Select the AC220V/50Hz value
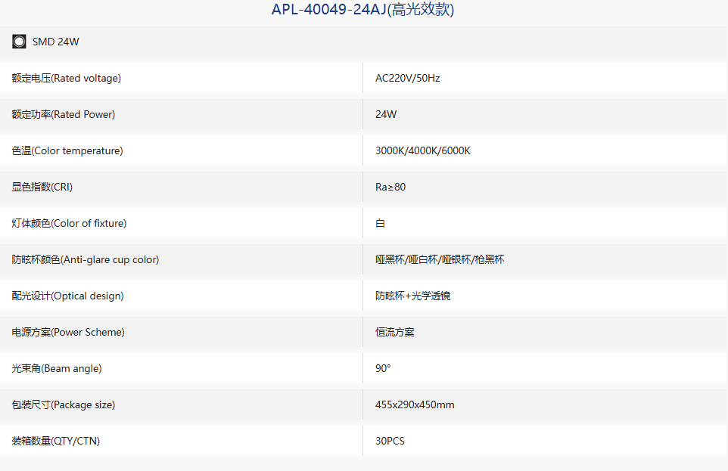Viewport: 728px width, 471px height. pos(408,78)
